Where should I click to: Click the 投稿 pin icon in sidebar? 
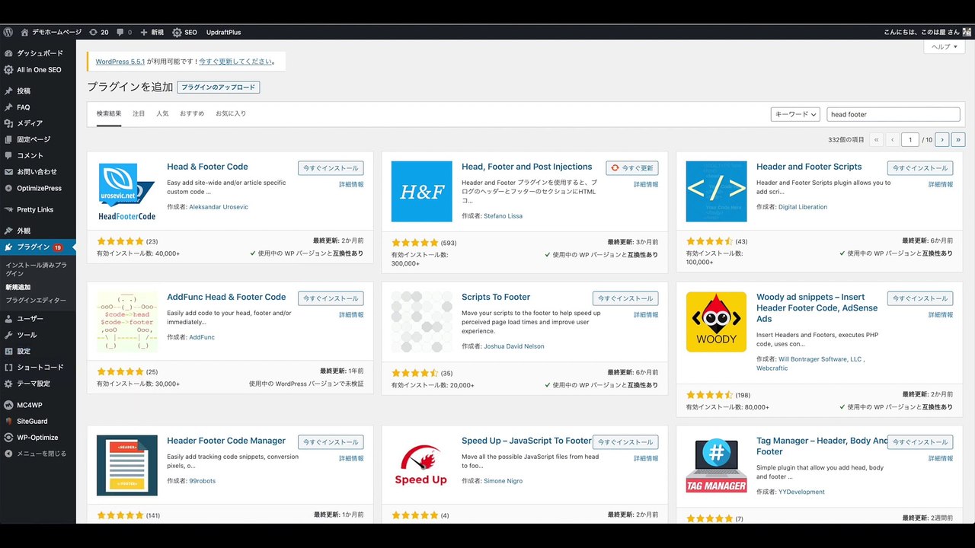pyautogui.click(x=8, y=91)
